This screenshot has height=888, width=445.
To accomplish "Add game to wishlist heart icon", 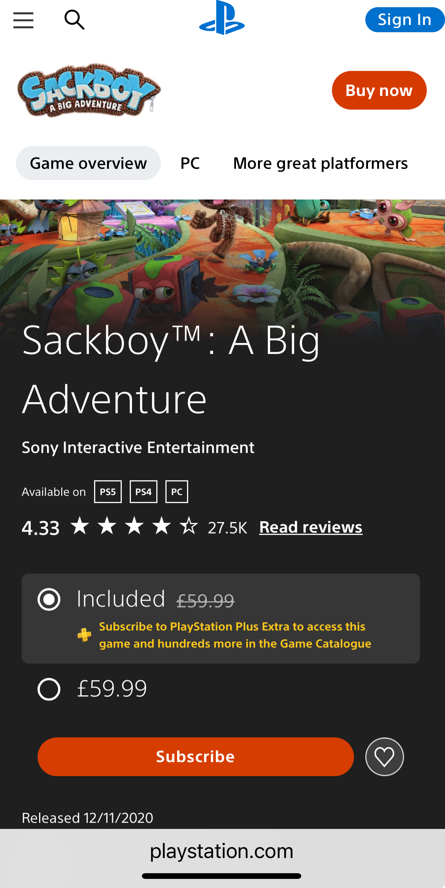I will click(384, 757).
